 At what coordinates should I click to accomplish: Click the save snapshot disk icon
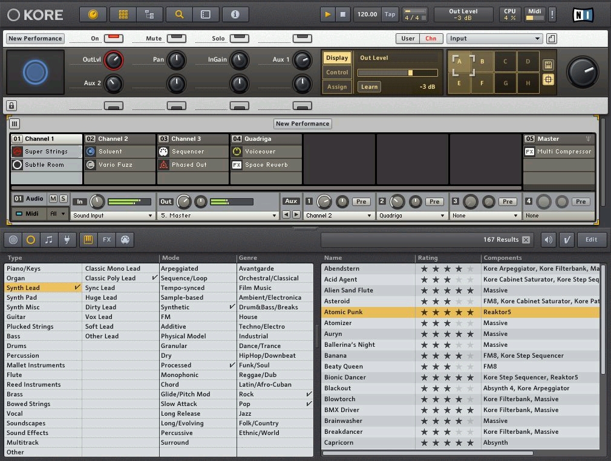pyautogui.click(x=548, y=65)
